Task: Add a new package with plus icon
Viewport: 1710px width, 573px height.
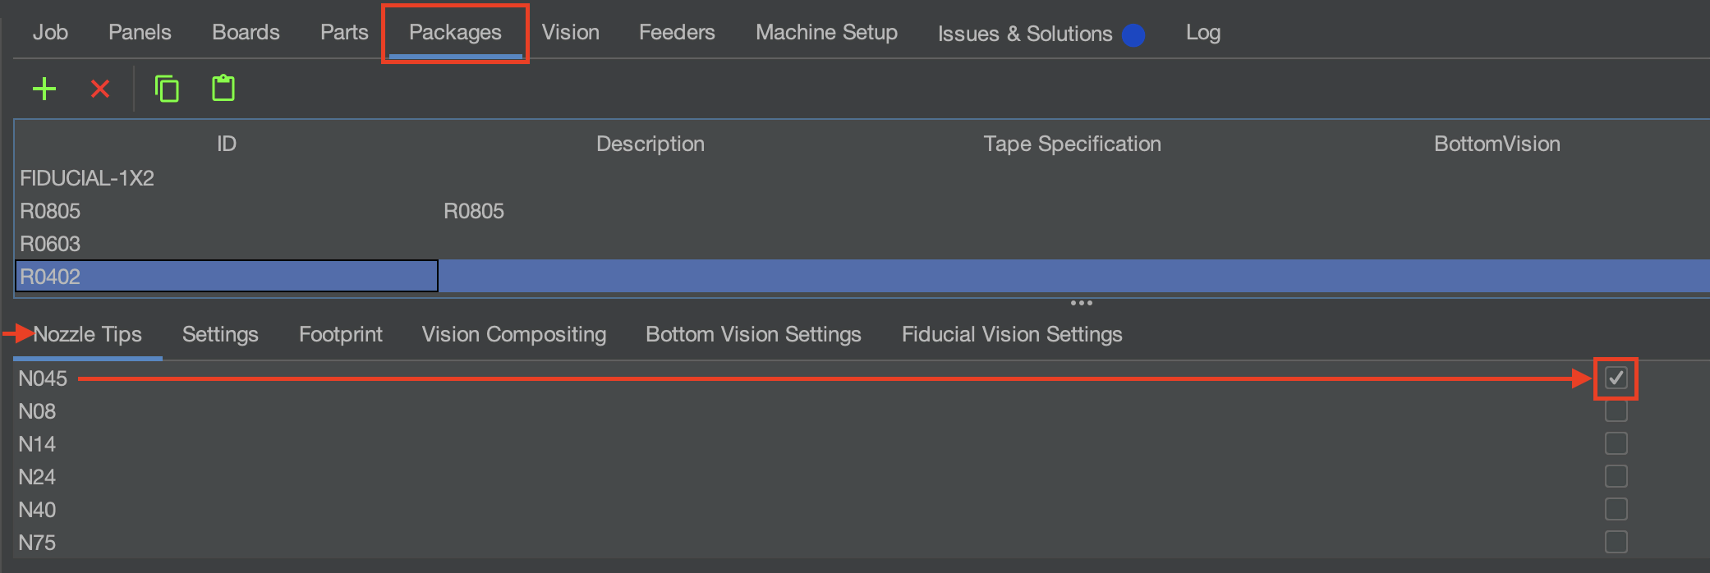Action: [x=44, y=89]
